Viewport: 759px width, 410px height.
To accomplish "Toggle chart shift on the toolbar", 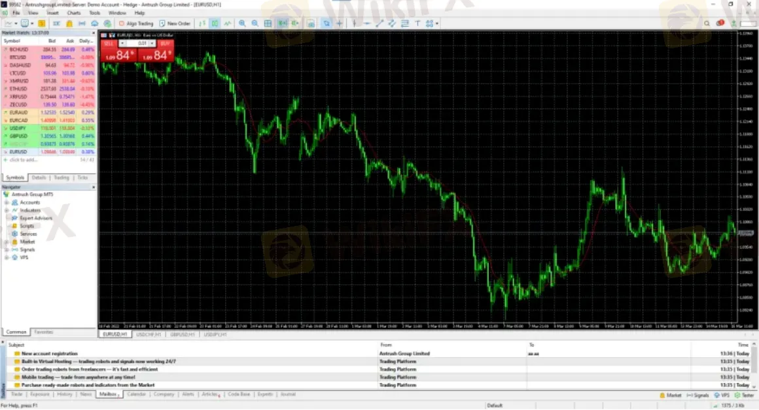I will pyautogui.click(x=294, y=24).
